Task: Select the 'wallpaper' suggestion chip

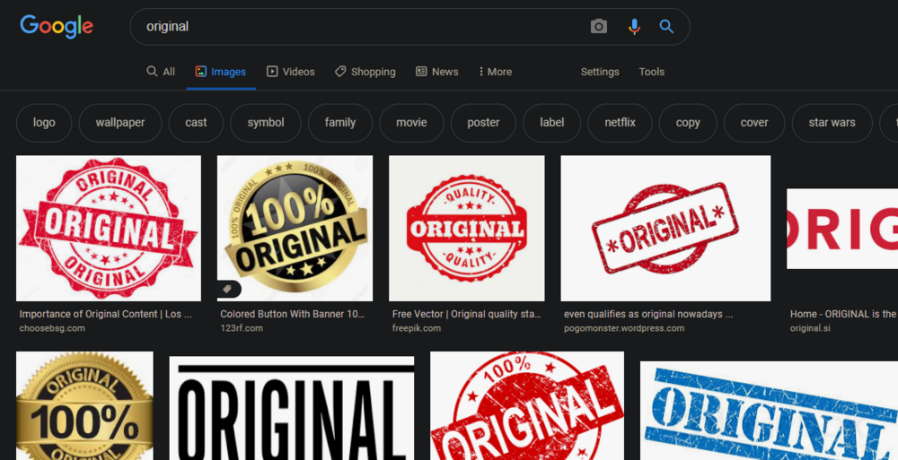Action: (x=120, y=123)
